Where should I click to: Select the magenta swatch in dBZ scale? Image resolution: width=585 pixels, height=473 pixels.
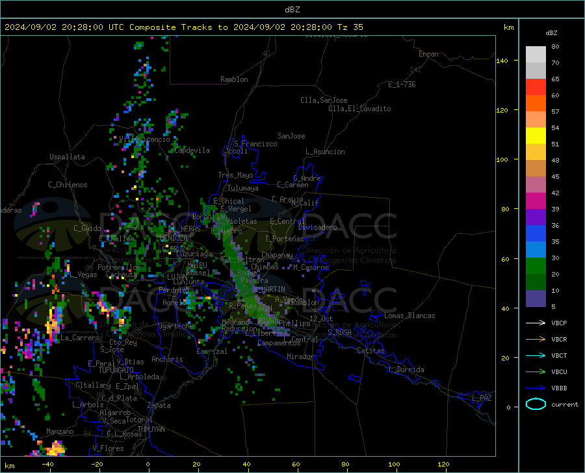pos(536,201)
